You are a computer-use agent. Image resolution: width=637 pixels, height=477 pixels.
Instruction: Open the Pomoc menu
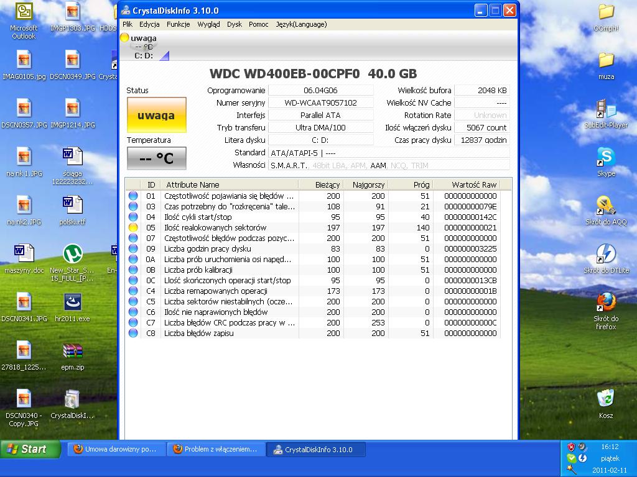pyautogui.click(x=258, y=24)
